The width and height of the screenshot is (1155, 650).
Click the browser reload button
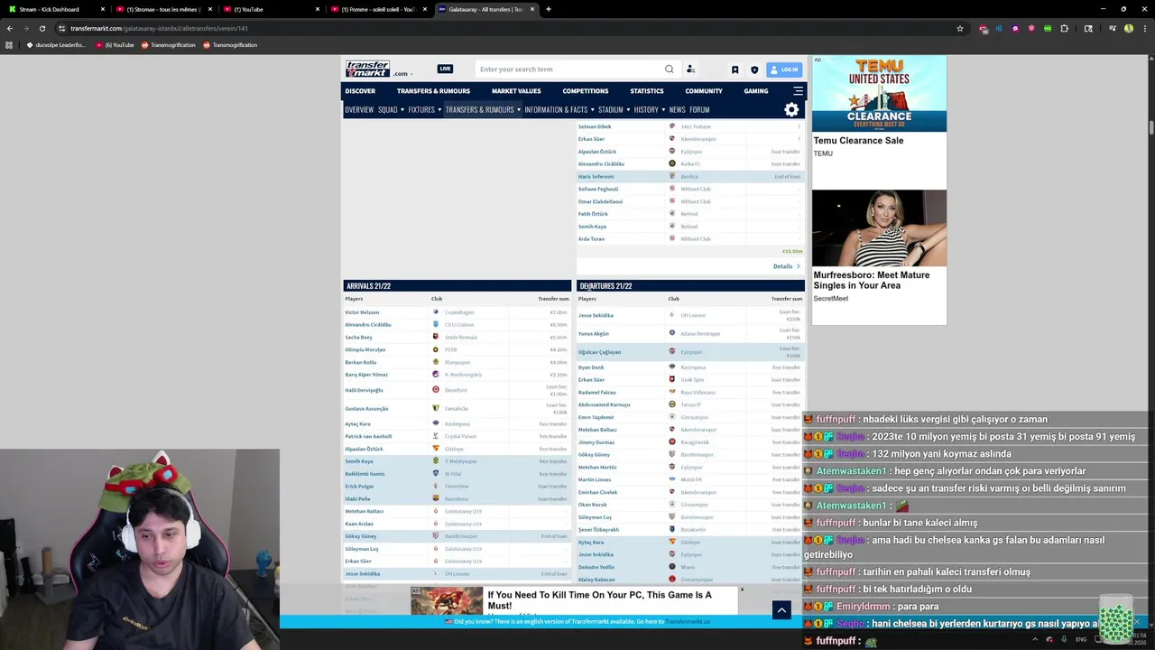42,28
